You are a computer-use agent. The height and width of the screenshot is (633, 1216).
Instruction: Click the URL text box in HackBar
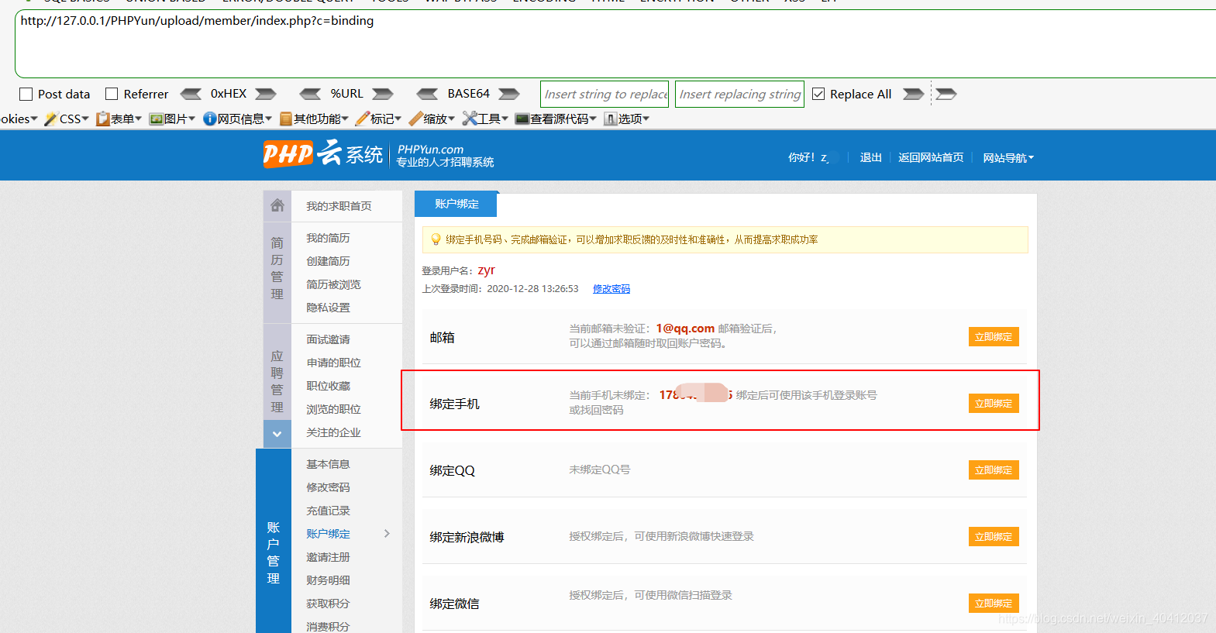point(615,44)
